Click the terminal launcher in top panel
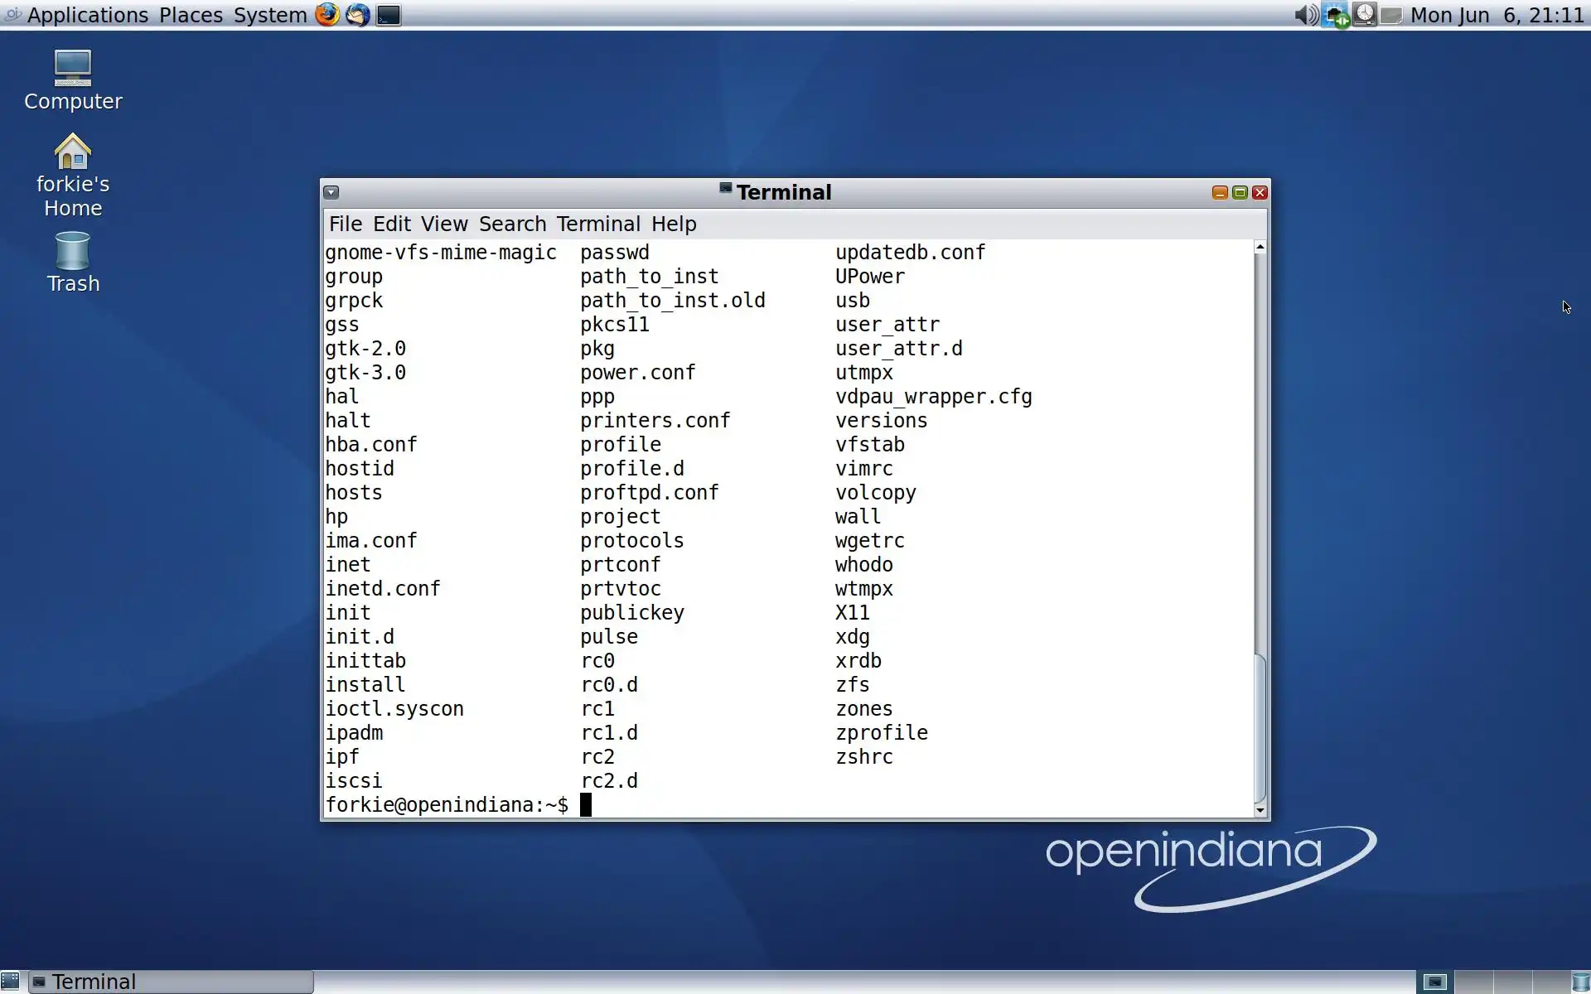The image size is (1591, 994). click(389, 15)
